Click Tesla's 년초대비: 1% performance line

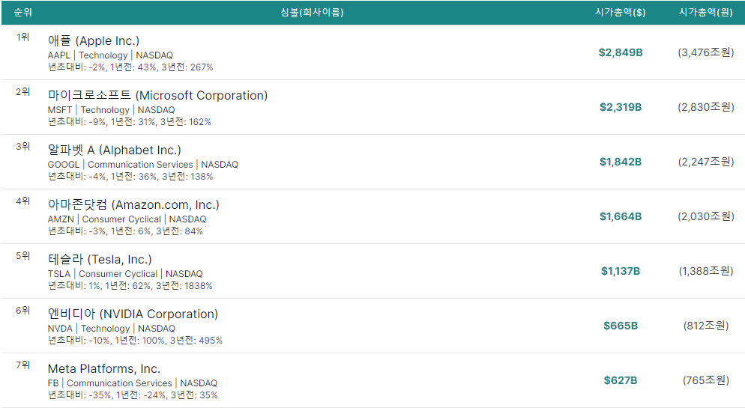(x=130, y=285)
